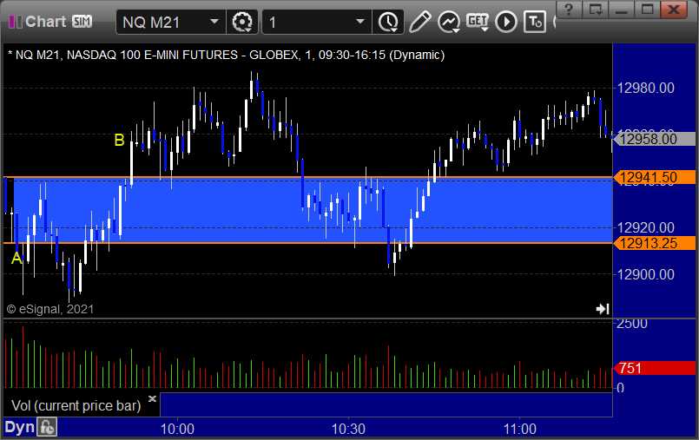Expand the interval 1 dropdown arrow

(x=360, y=22)
